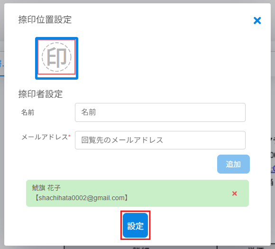The width and height of the screenshot is (275, 249).
Task: Click the メールアドレス field label
Action: click(45, 137)
